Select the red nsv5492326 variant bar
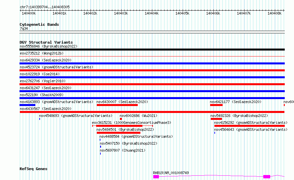The width and height of the screenshot is (294, 180). pyautogui.click(x=216, y=119)
